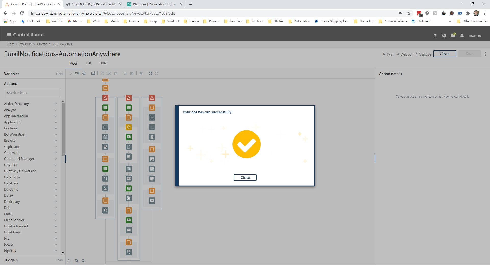This screenshot has width=490, height=265.
Task: Show the Triggers panel
Action: click(x=59, y=260)
